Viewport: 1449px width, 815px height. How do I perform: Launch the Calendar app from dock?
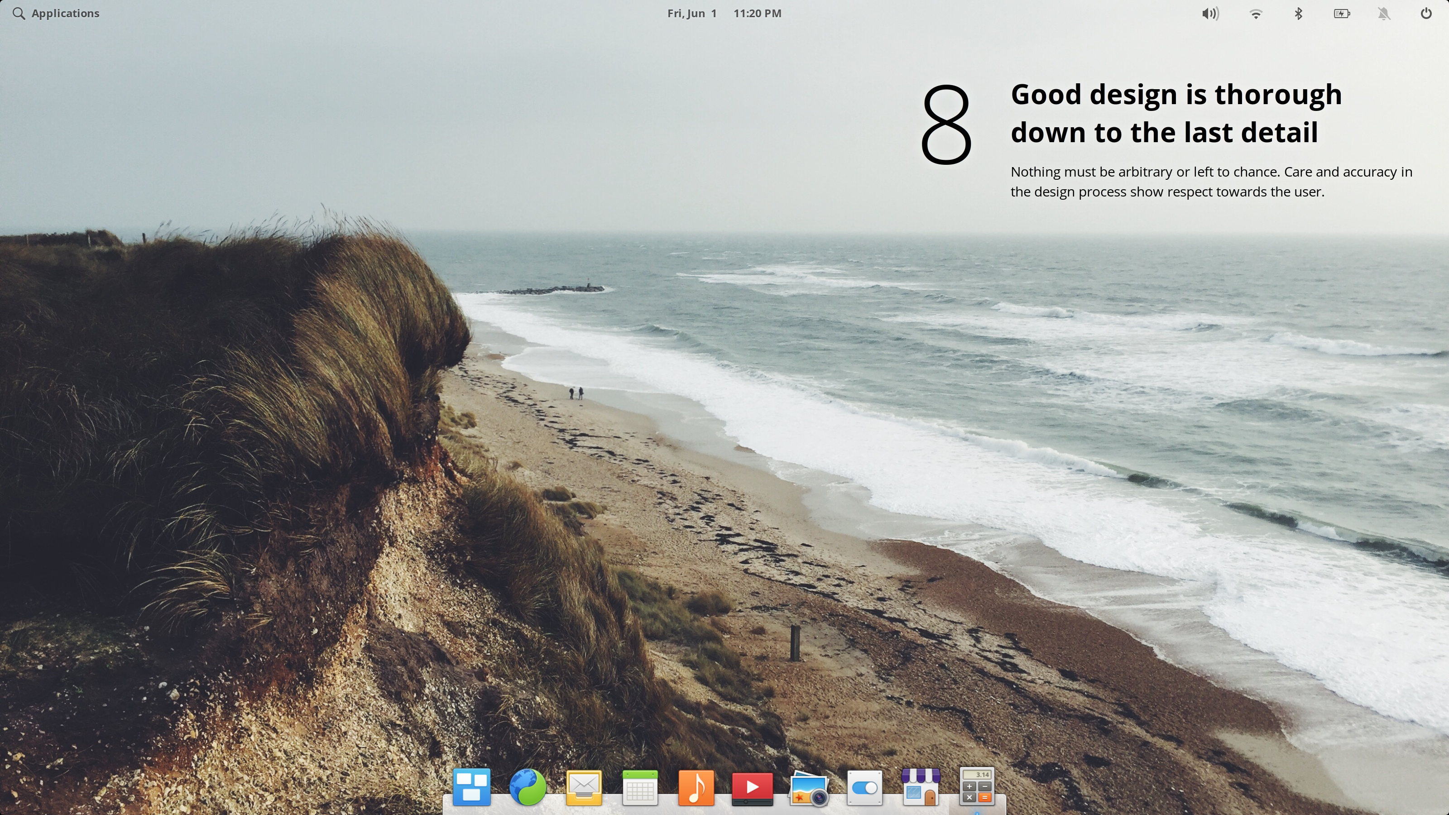(x=640, y=786)
